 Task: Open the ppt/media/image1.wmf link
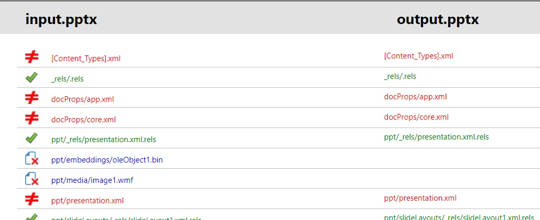click(x=92, y=180)
